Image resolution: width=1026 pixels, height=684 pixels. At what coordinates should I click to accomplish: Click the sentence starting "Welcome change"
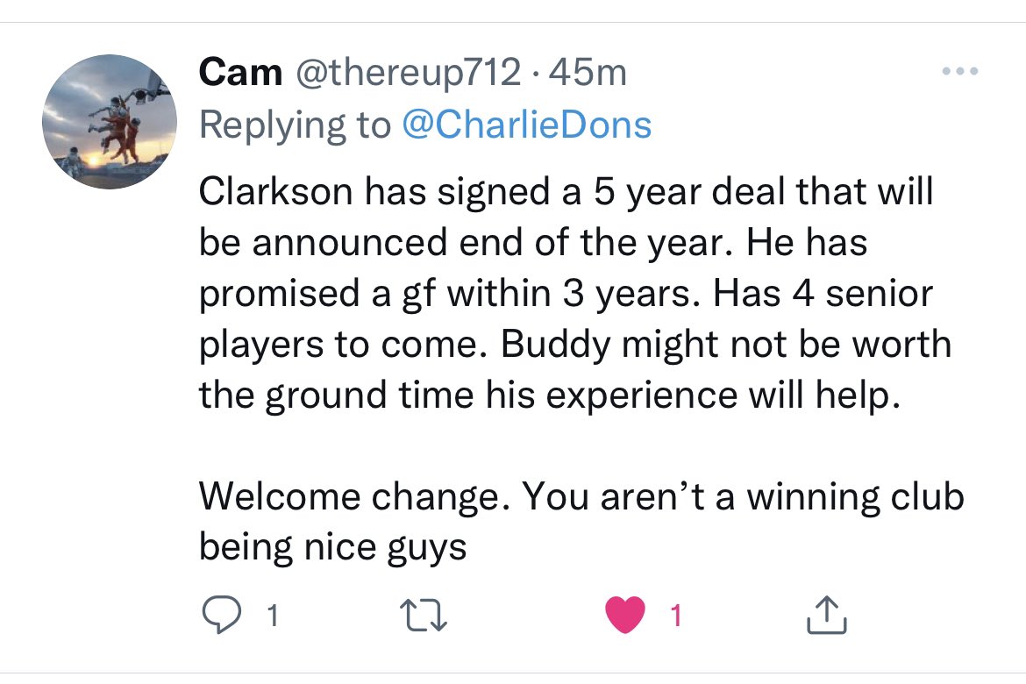click(581, 497)
